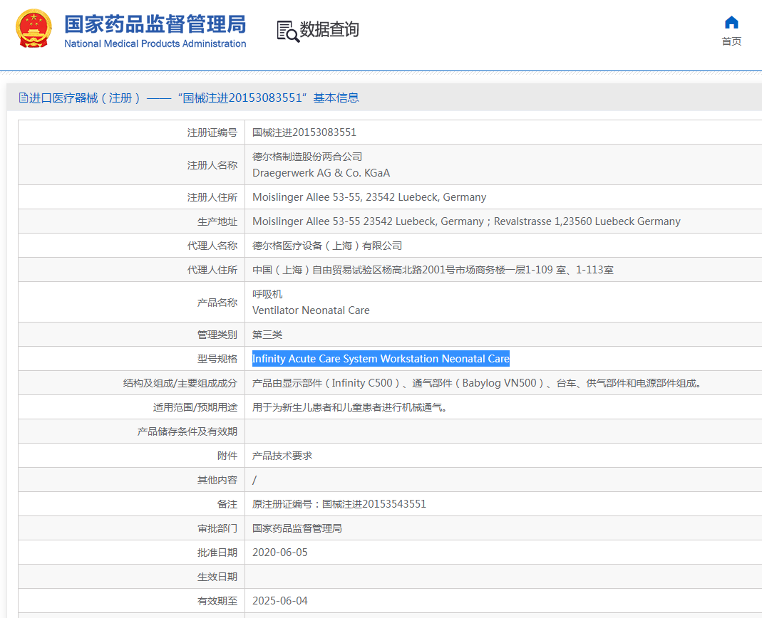Click 用于为新生儿患者和儿童患者进行机械通气 text
Screen dimensions: 762x618
click(x=349, y=407)
